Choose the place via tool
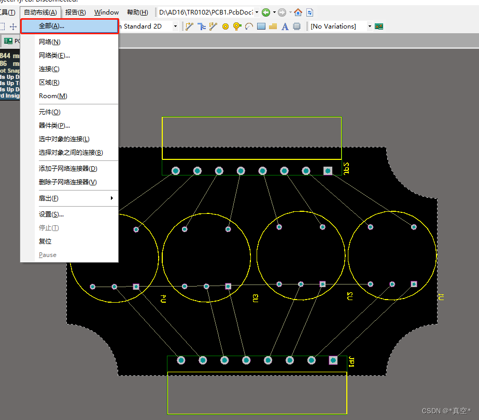 pos(237,26)
